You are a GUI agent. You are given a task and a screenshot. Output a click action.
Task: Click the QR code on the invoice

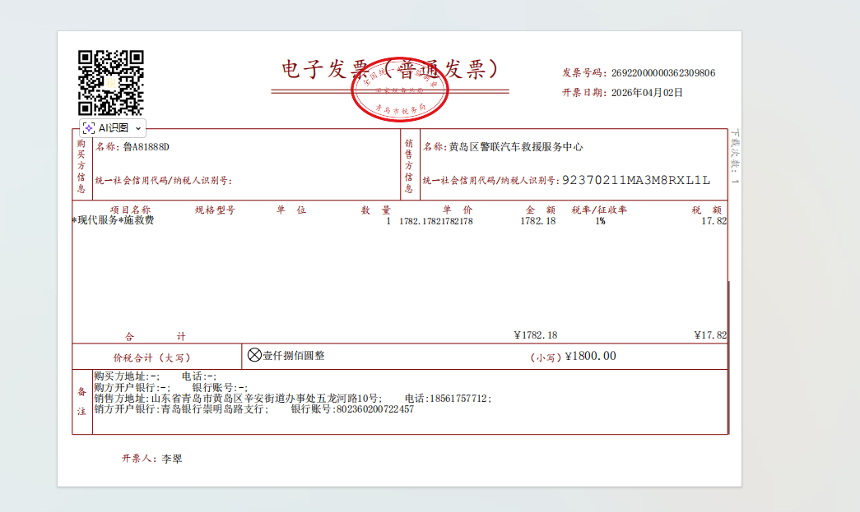(x=111, y=82)
